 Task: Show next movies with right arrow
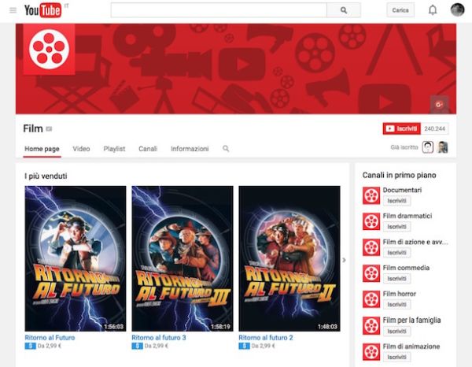[343, 260]
